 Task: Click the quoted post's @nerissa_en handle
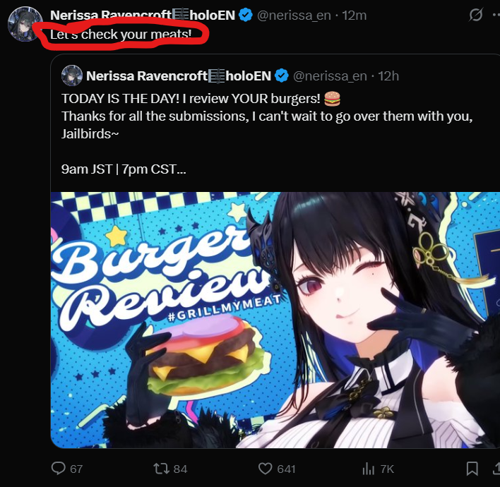(x=330, y=76)
